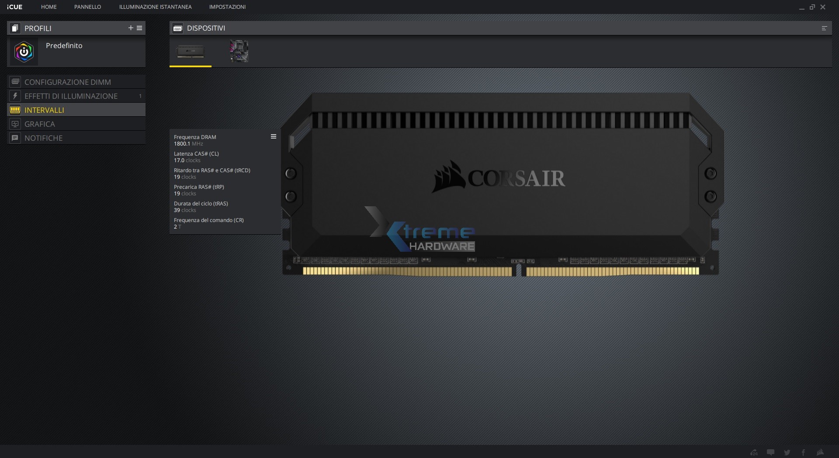Open Corsair Twitter via bird icon

[787, 452]
